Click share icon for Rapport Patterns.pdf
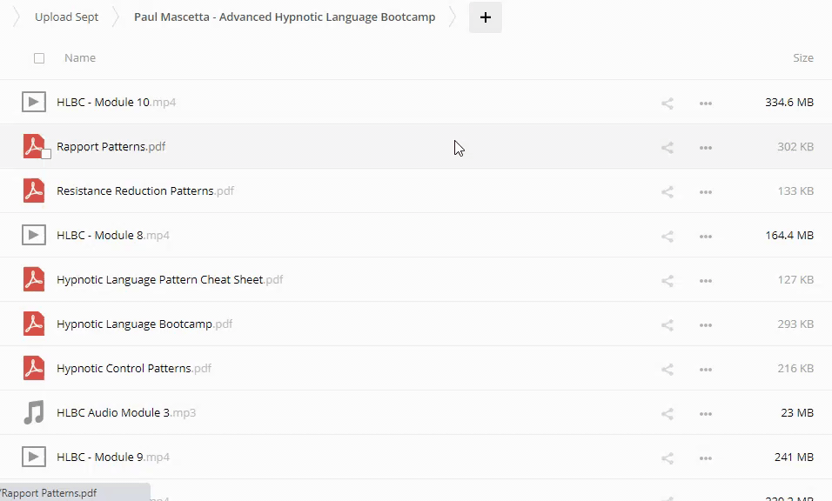The height and width of the screenshot is (501, 832). click(668, 147)
